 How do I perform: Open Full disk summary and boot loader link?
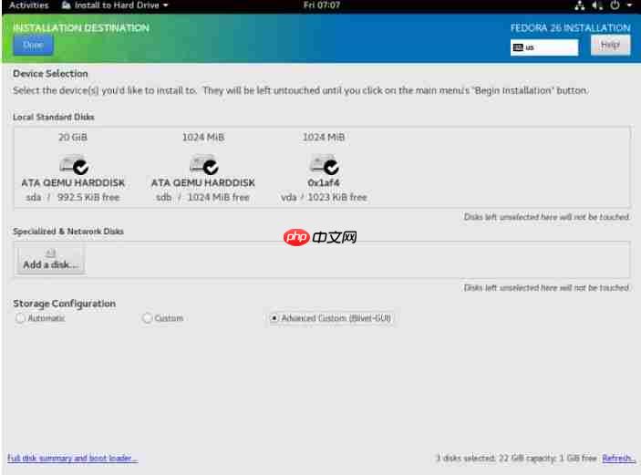click(72, 458)
